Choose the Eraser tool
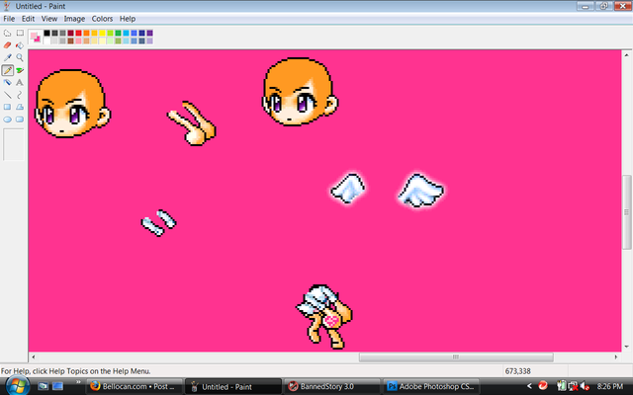633x395 pixels. pos(7,45)
